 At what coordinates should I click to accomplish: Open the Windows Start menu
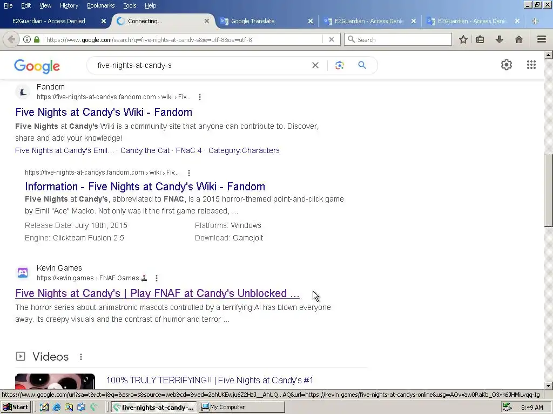pyautogui.click(x=16, y=407)
